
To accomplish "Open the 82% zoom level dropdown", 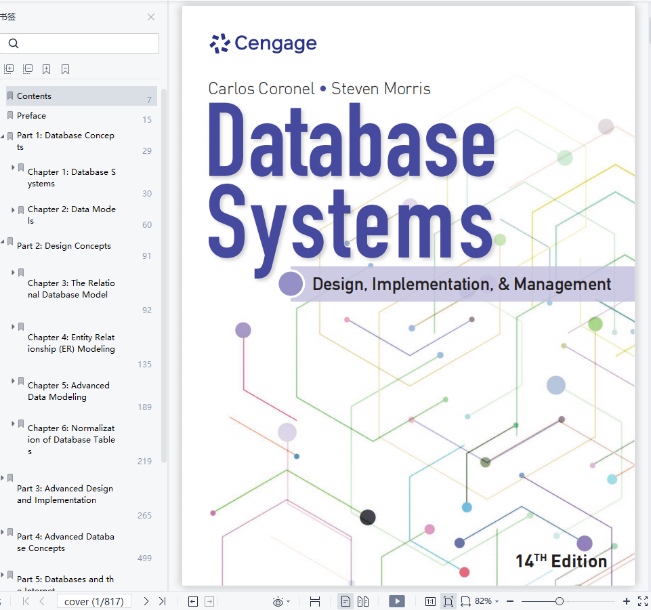I will 486,601.
